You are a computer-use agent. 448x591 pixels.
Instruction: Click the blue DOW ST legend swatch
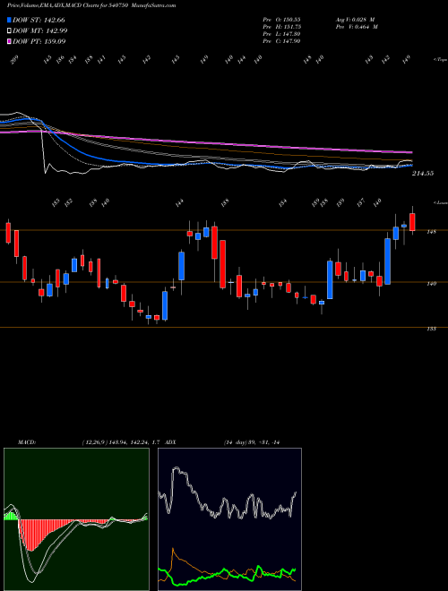(x=9, y=20)
